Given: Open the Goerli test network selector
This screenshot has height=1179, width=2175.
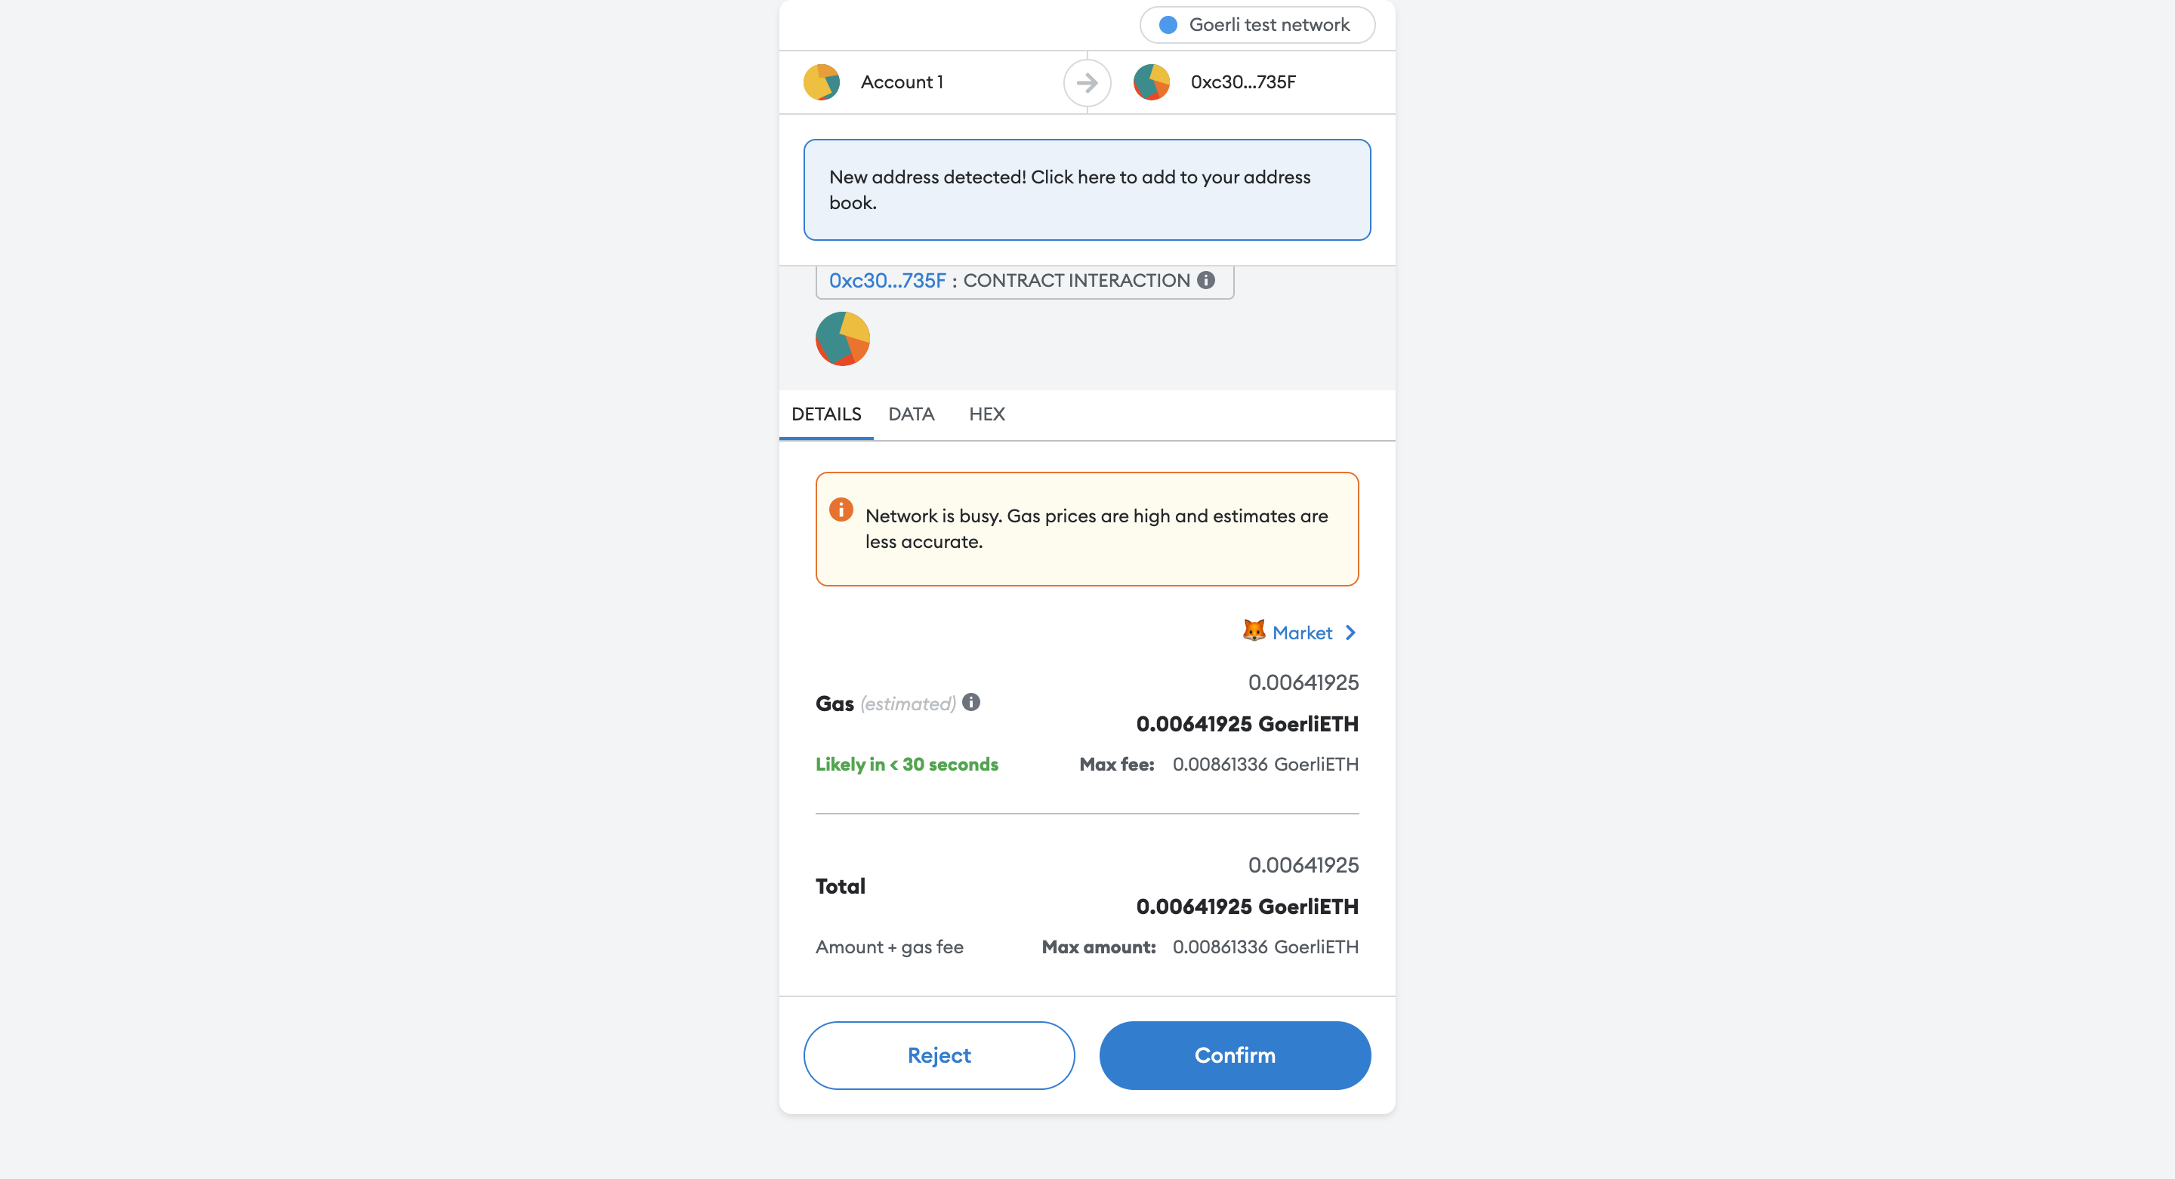Looking at the screenshot, I should tap(1257, 24).
